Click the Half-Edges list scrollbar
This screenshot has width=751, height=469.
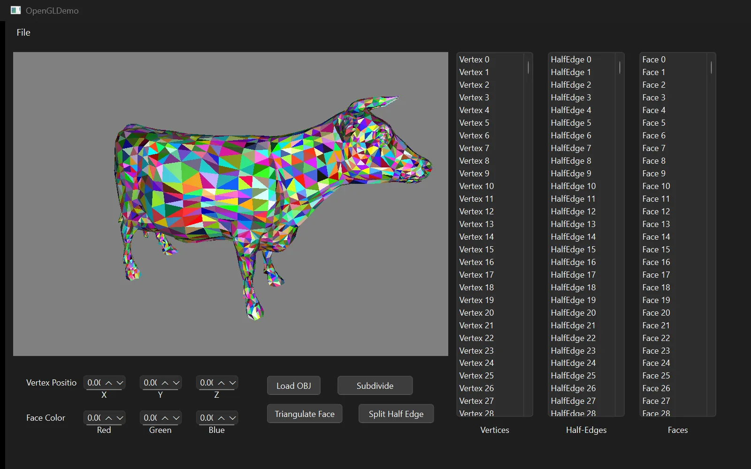coord(620,68)
